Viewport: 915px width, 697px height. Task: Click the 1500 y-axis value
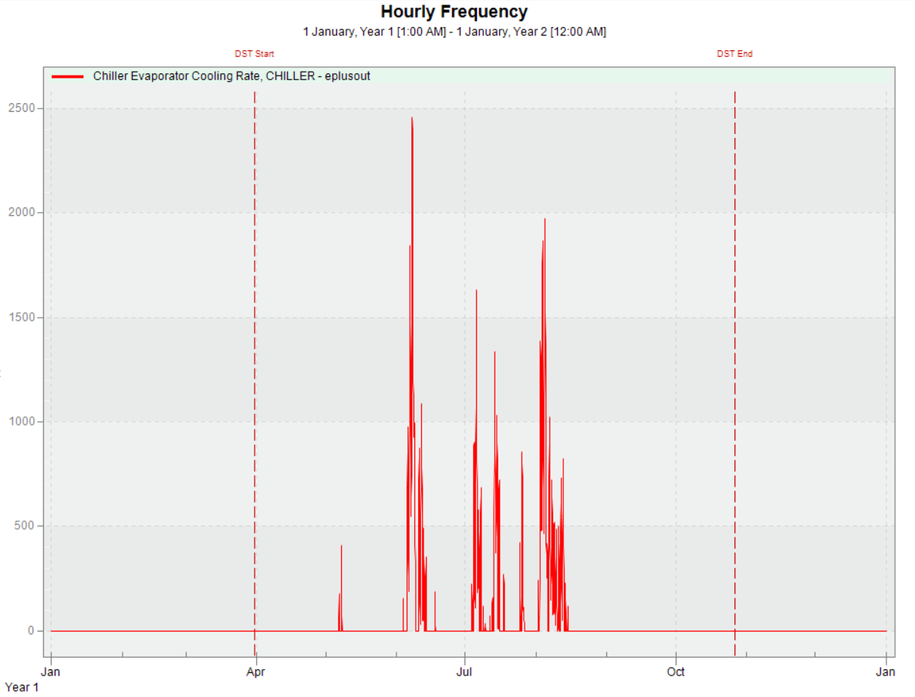(x=22, y=318)
